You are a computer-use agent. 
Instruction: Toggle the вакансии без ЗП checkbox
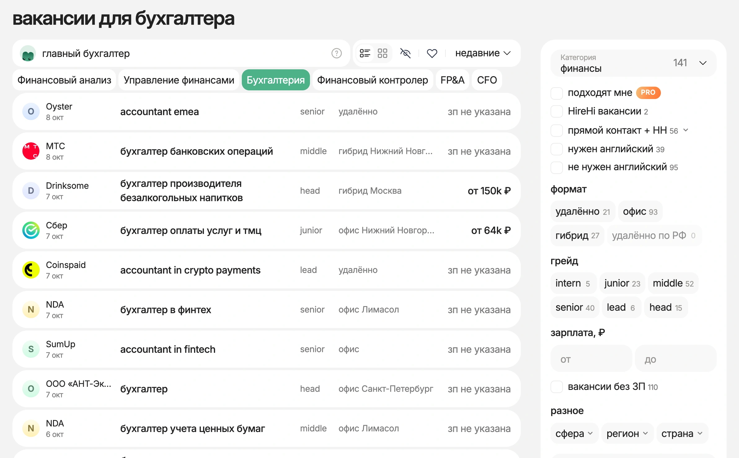pyautogui.click(x=557, y=387)
